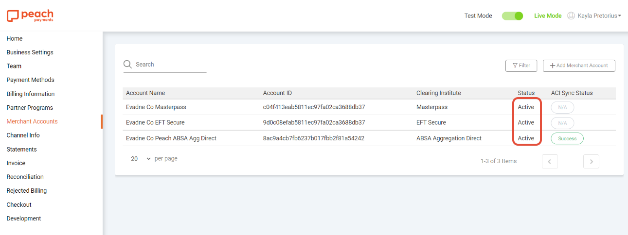Click Evadne Co Masterpass account name
The image size is (628, 235).
156,107
